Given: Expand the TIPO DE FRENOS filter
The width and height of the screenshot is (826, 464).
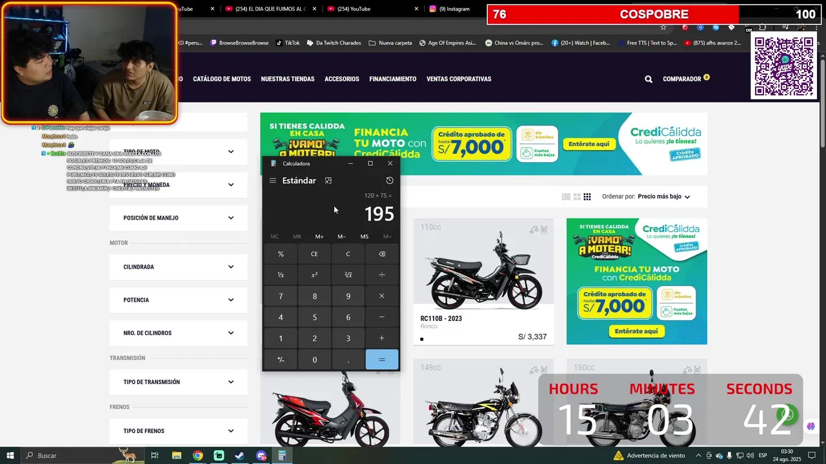Looking at the screenshot, I should pos(179,431).
